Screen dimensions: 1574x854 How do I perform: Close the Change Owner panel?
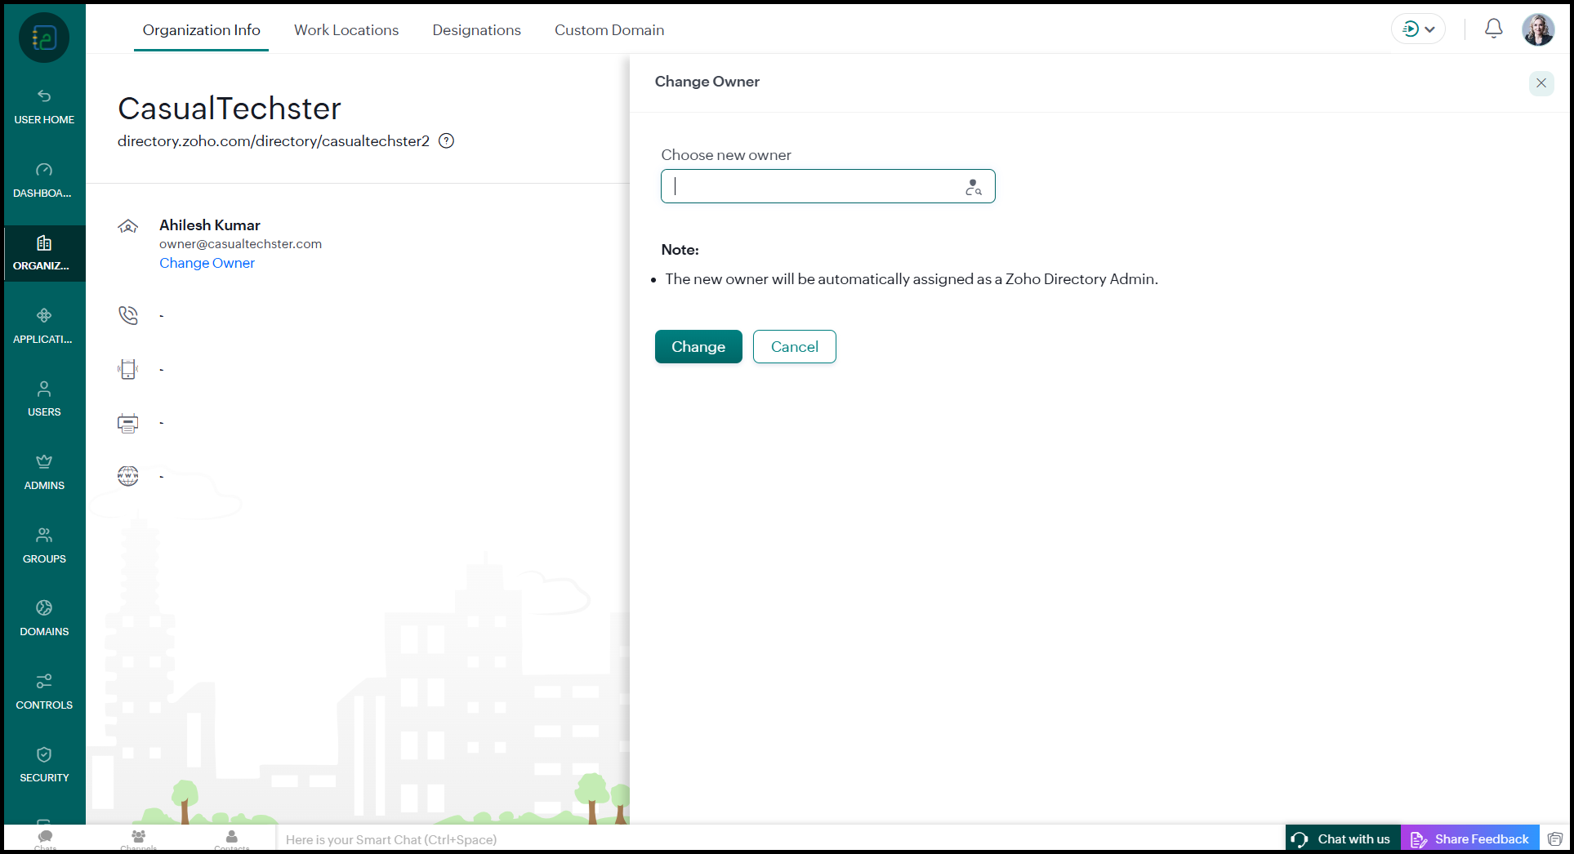1541,82
